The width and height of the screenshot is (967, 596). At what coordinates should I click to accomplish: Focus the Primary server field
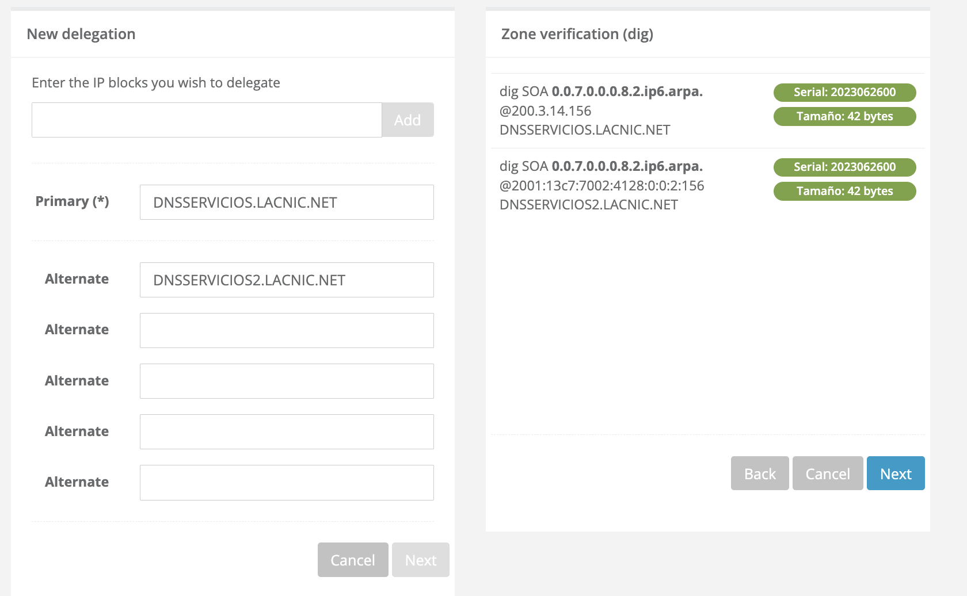click(x=286, y=202)
